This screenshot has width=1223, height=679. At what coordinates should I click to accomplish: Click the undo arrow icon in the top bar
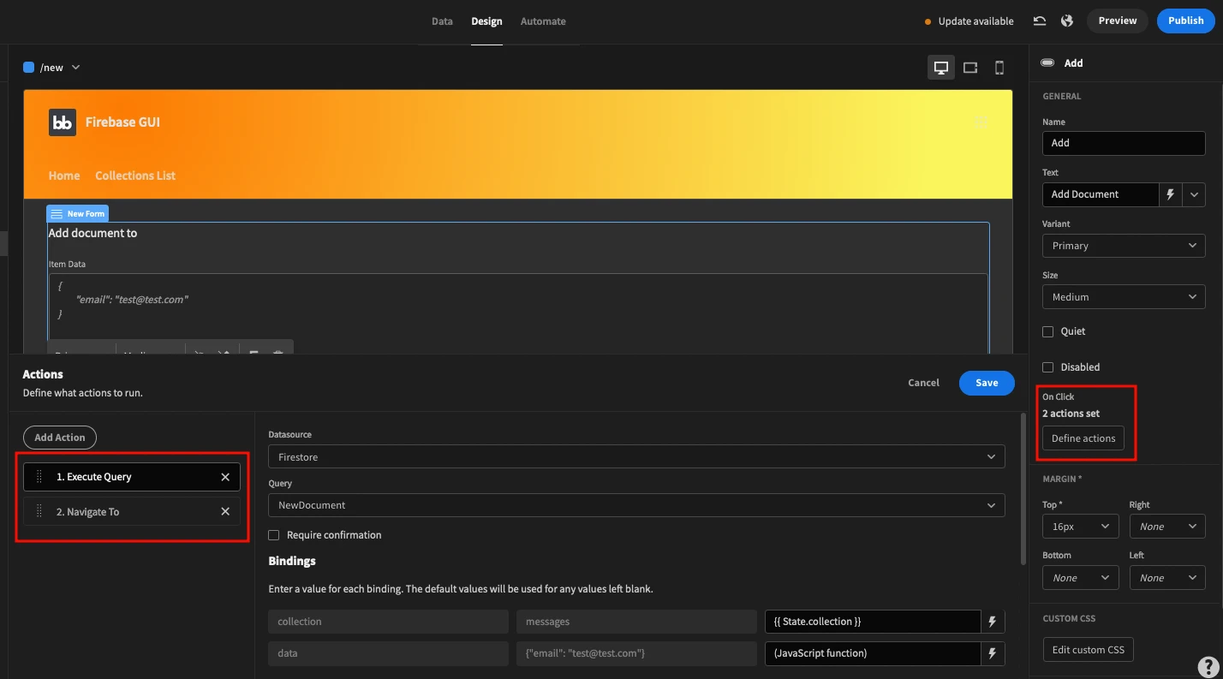click(x=1039, y=21)
